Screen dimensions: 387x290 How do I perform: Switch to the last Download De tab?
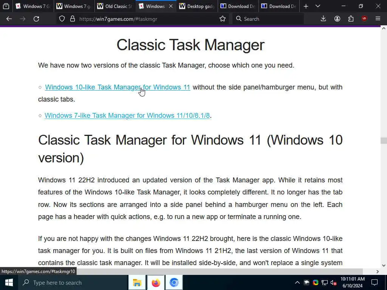pyautogui.click(x=279, y=6)
